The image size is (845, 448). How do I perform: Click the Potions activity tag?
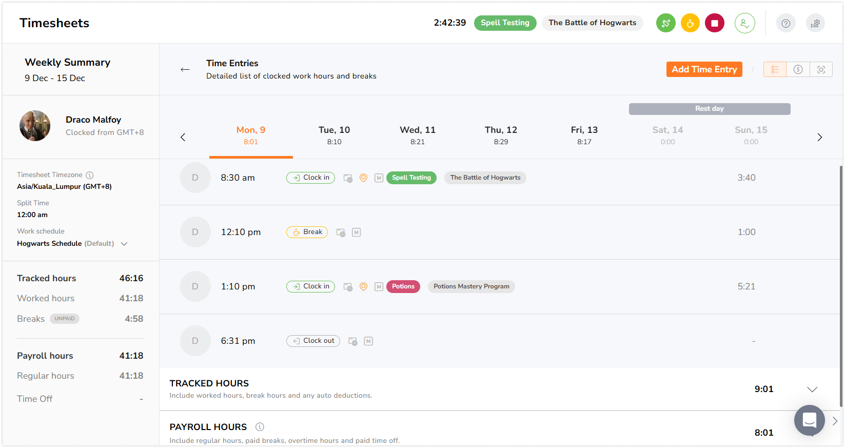coord(403,286)
